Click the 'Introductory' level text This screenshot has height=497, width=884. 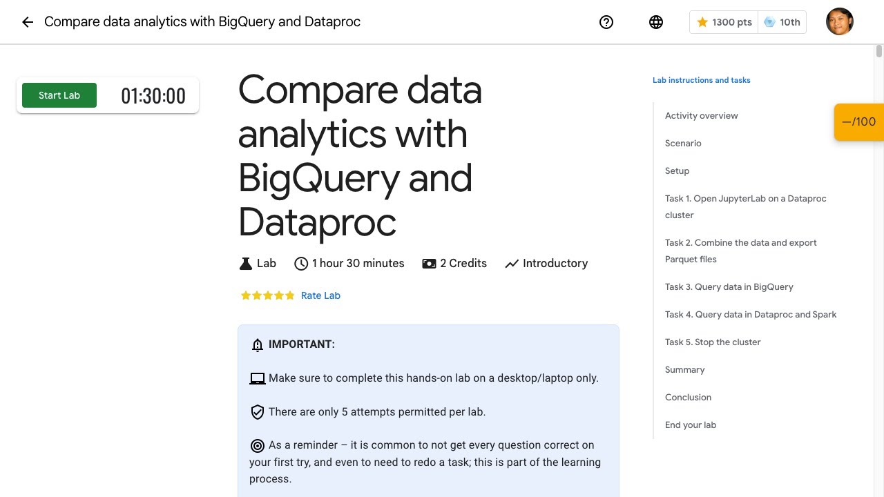pyautogui.click(x=555, y=263)
